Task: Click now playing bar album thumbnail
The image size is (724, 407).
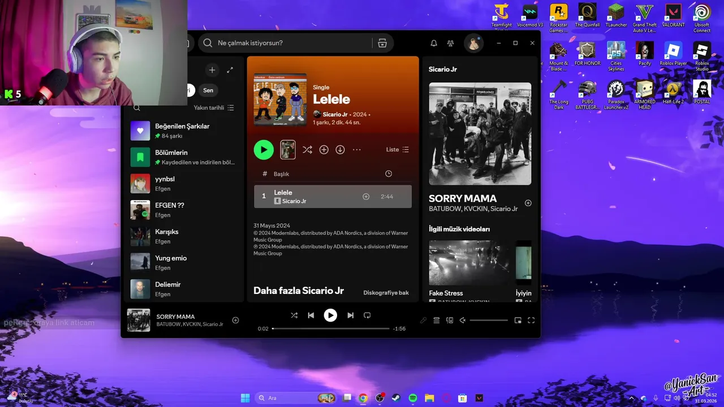Action: pyautogui.click(x=139, y=320)
